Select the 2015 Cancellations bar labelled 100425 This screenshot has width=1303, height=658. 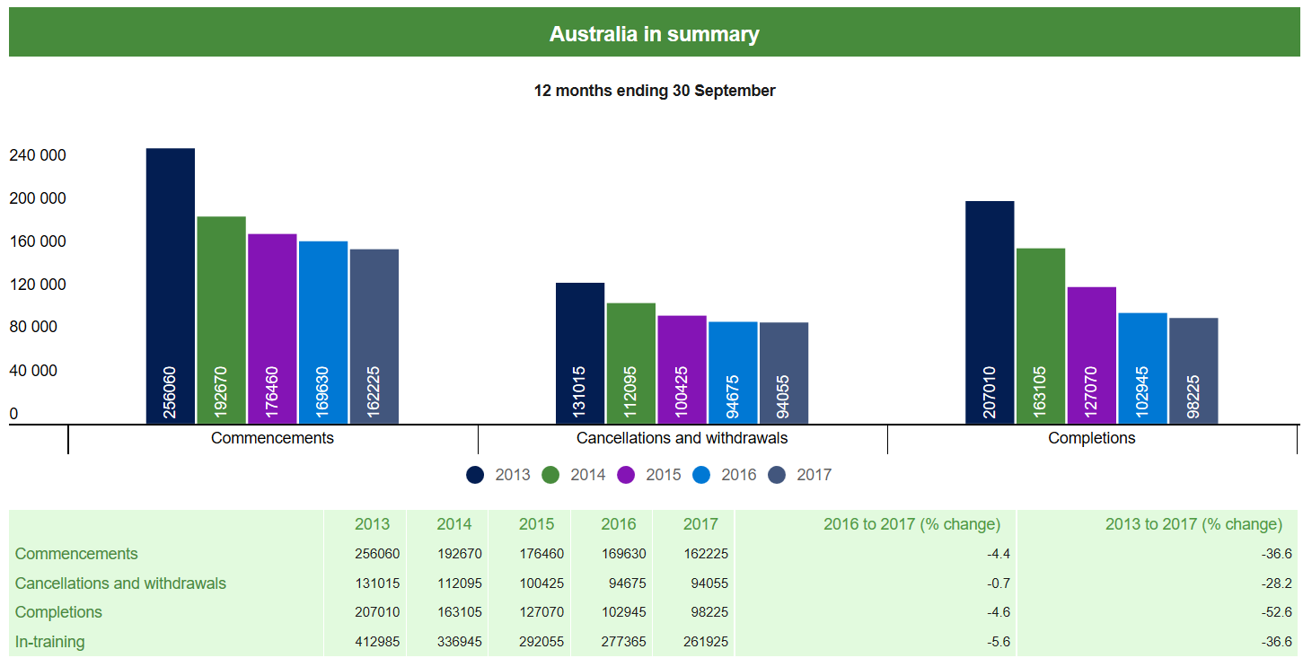(x=682, y=370)
